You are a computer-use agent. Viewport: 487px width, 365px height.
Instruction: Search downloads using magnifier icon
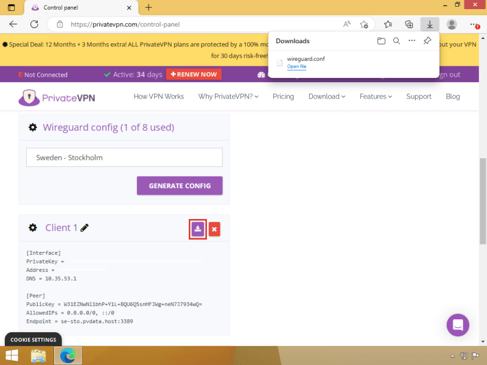click(x=396, y=41)
